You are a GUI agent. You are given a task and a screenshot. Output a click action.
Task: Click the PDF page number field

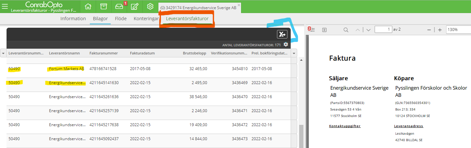(x=383, y=29)
